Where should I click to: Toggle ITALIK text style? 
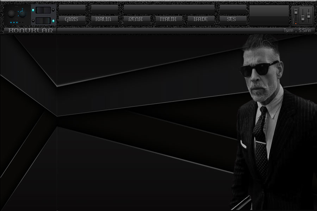click(168, 20)
